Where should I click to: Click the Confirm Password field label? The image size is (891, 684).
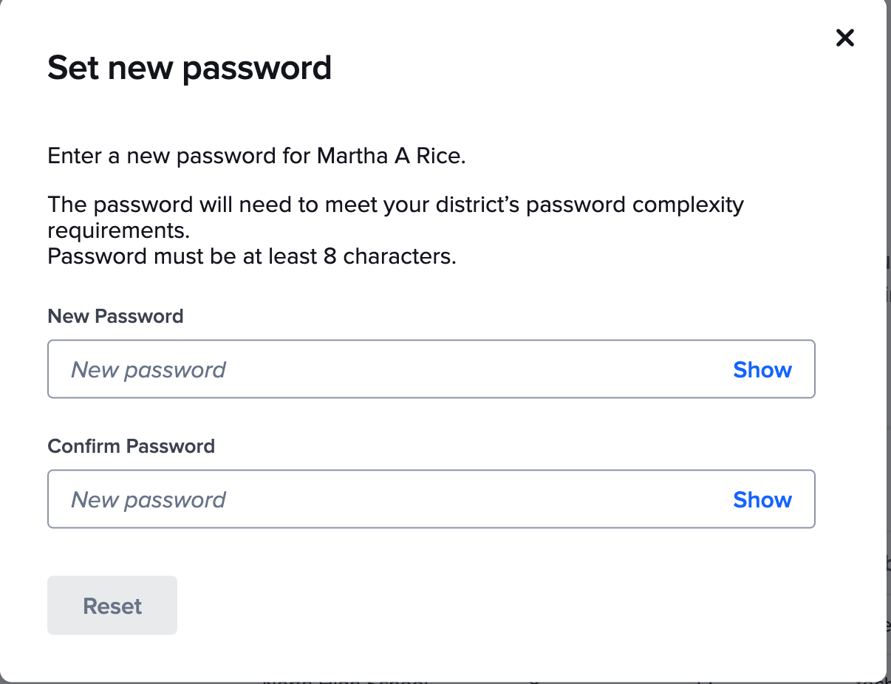[131, 446]
